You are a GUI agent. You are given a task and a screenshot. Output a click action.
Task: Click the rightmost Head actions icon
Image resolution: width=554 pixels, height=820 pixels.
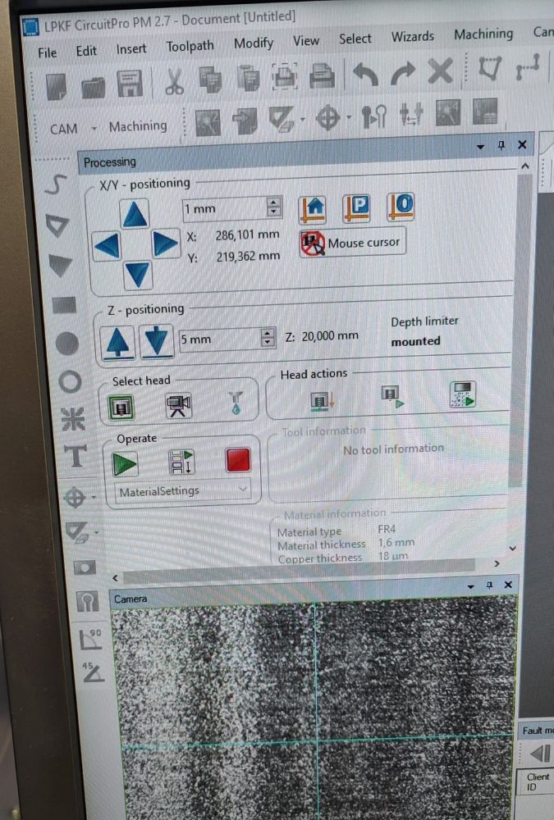463,394
